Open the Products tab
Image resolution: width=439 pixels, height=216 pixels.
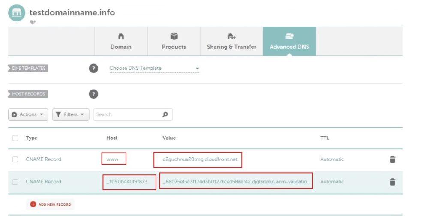point(174,42)
